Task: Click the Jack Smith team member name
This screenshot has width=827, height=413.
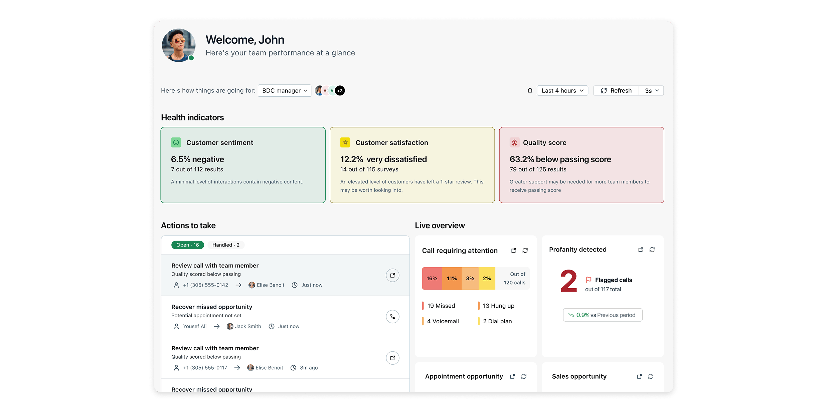Action: coord(248,326)
